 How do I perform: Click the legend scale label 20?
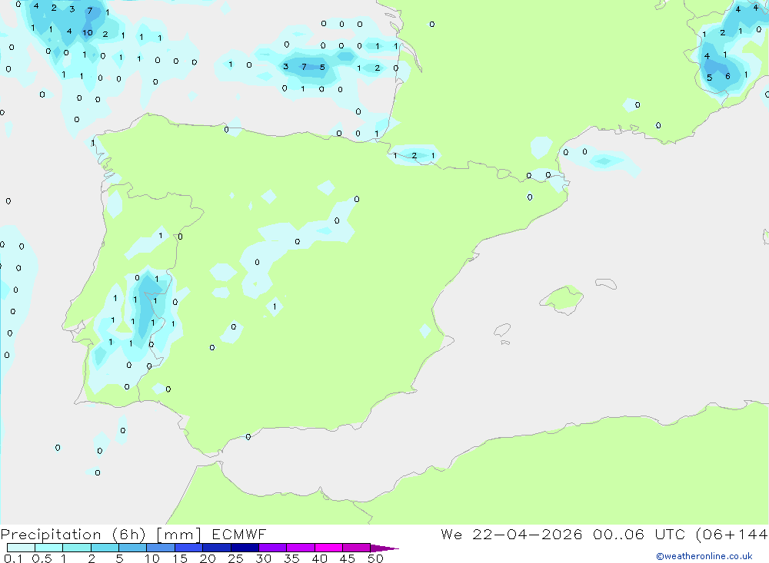tap(208, 558)
